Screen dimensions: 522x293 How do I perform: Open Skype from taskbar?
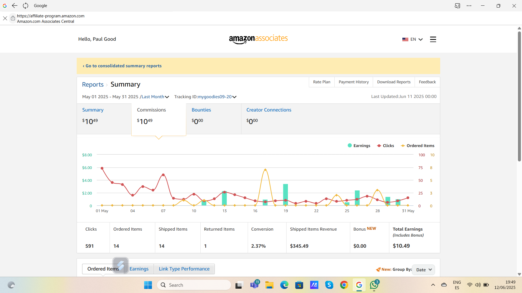coord(329,285)
